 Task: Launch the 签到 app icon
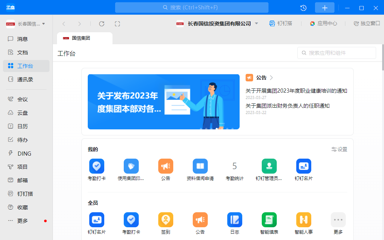165,220
